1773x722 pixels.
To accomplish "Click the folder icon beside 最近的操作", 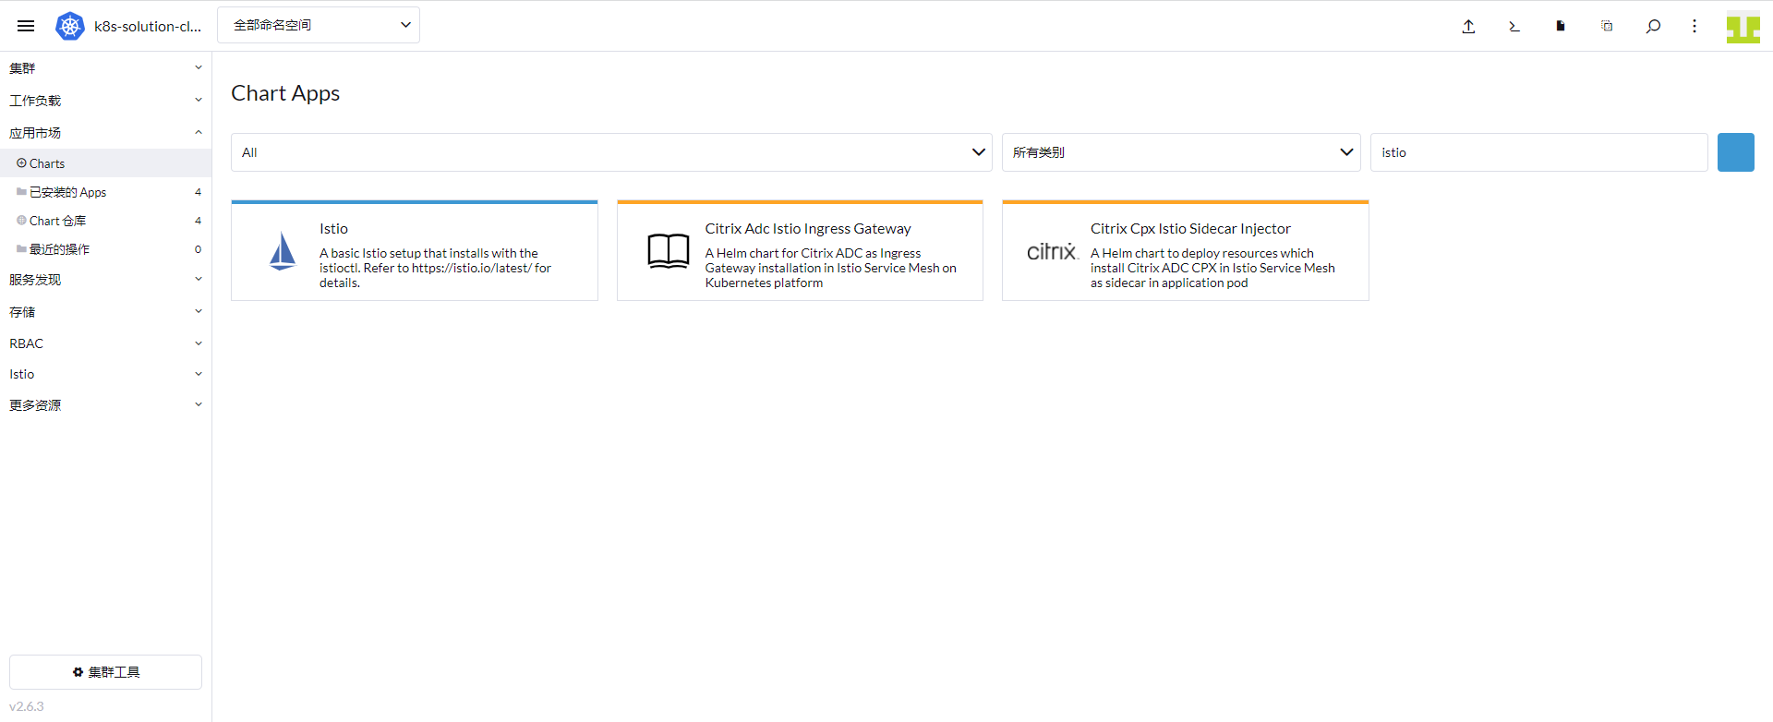I will (x=21, y=249).
